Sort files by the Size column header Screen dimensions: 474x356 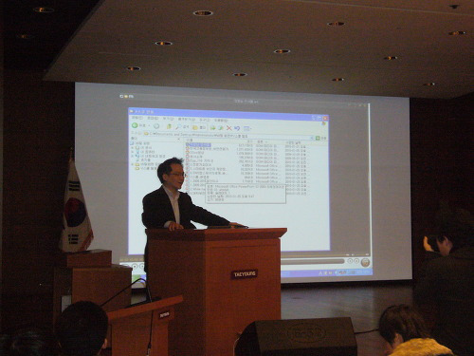pyautogui.click(x=249, y=141)
